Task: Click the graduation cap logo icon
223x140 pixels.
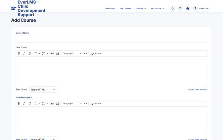Action: [14, 8]
